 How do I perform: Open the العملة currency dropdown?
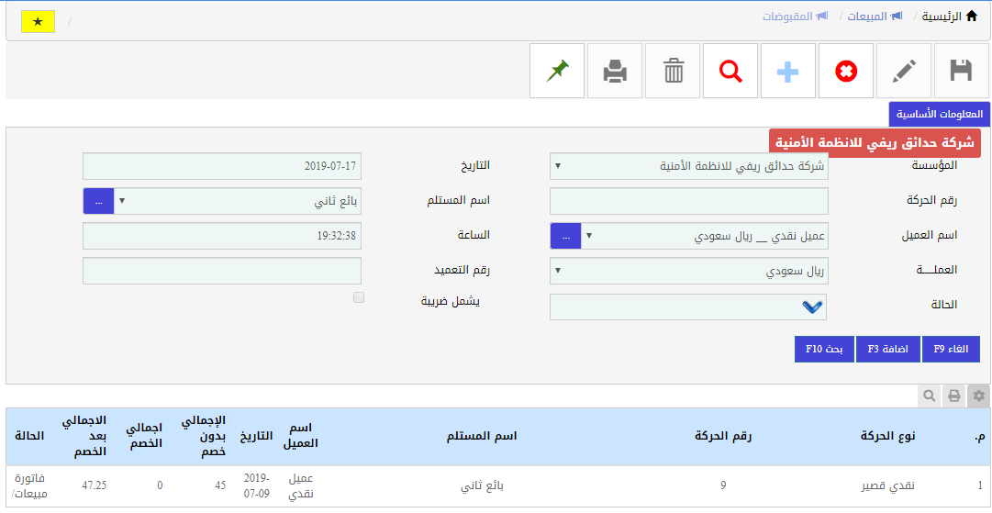(688, 272)
